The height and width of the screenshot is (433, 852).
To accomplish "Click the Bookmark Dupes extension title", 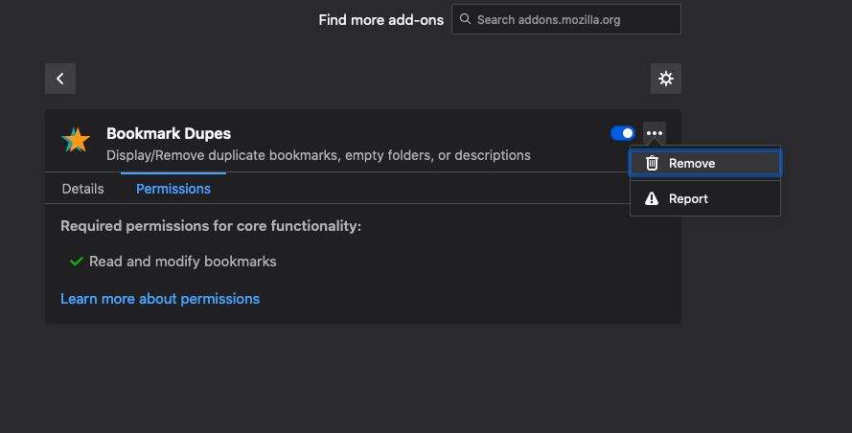I will [x=169, y=133].
